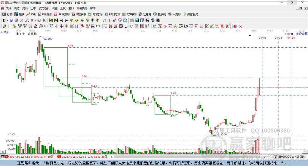
Task: Jump to first bar arrow icon
Action: pos(51,20)
